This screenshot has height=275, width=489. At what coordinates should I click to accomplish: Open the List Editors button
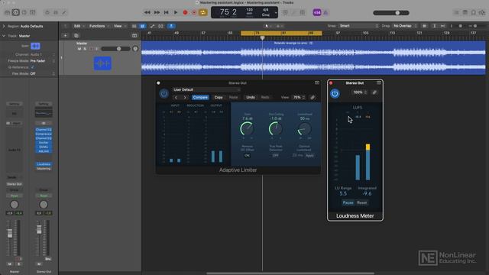pos(456,12)
